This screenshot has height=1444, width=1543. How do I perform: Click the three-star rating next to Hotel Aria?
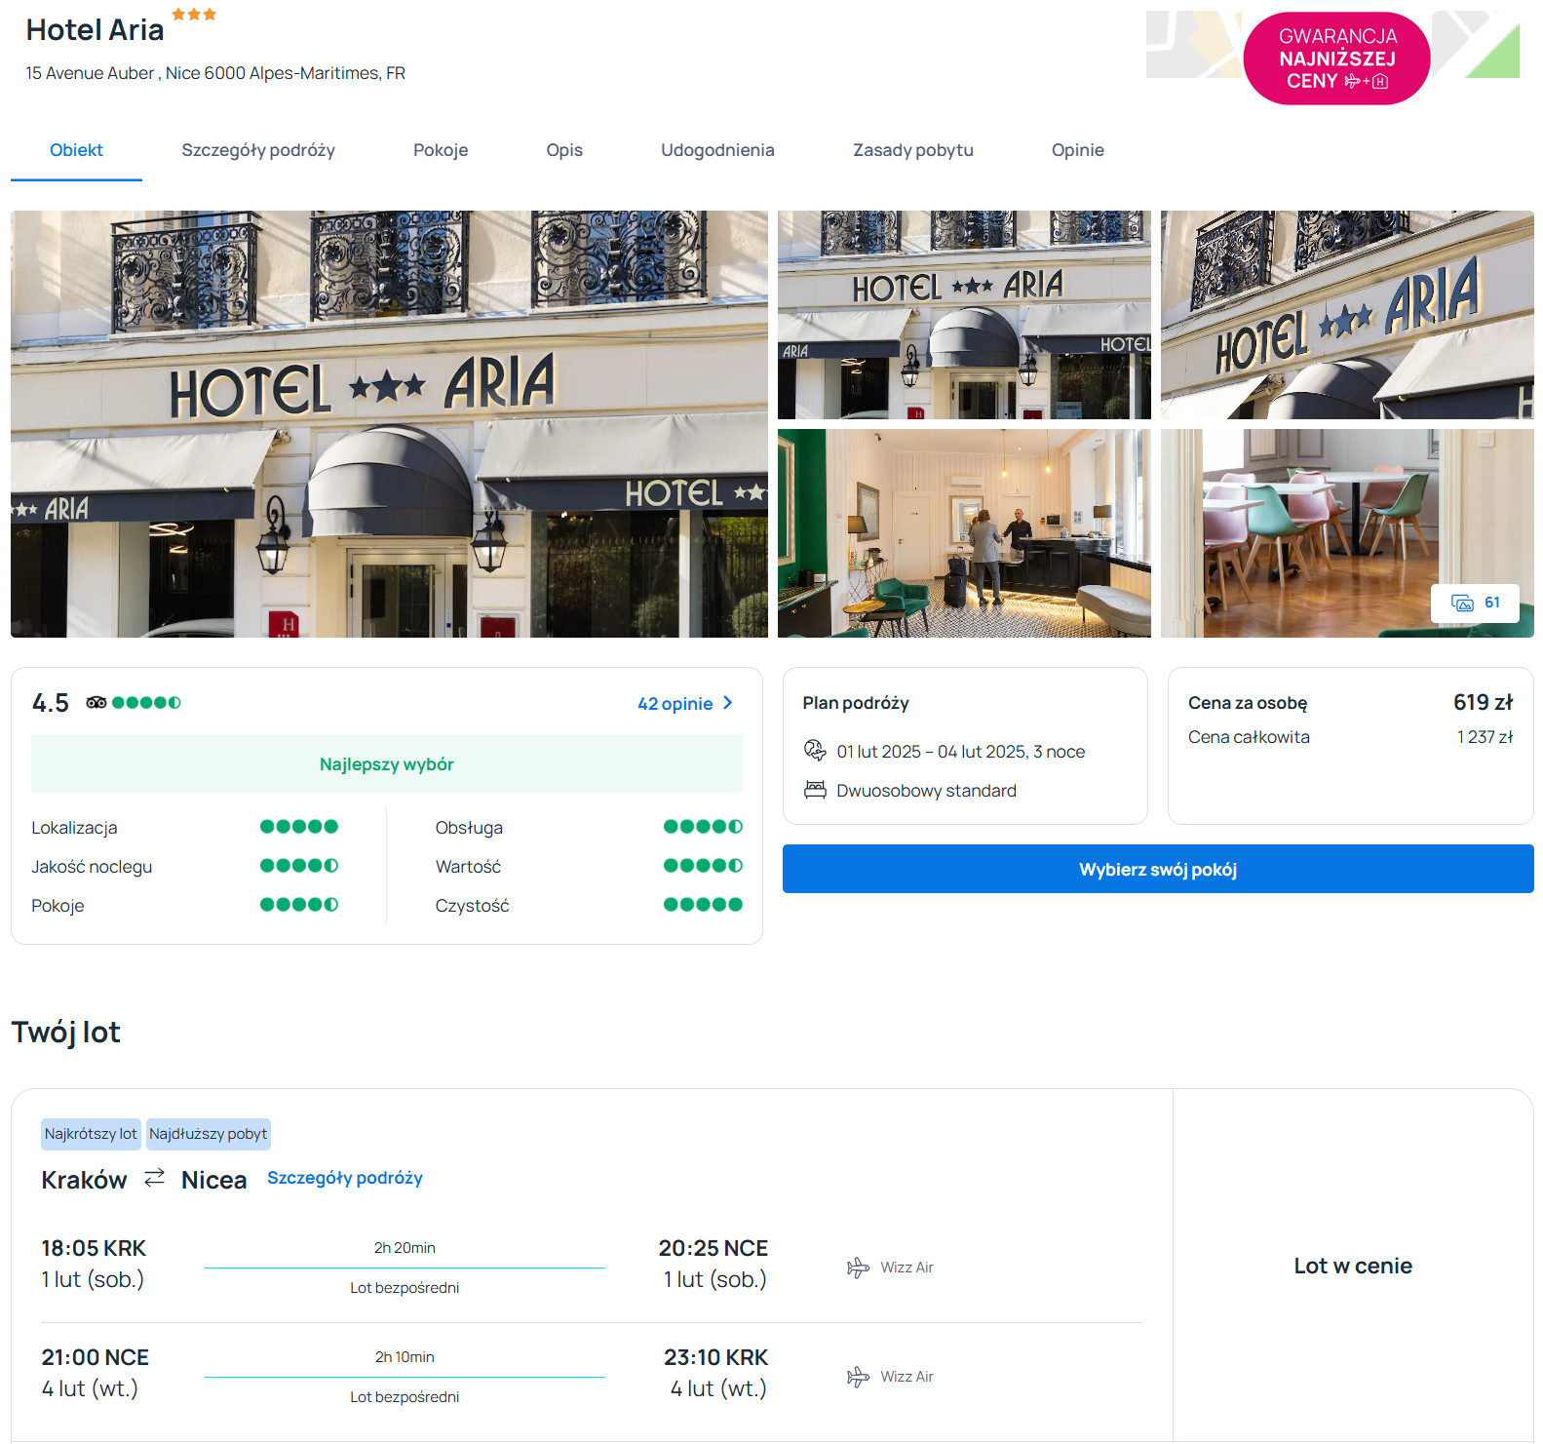click(x=194, y=15)
